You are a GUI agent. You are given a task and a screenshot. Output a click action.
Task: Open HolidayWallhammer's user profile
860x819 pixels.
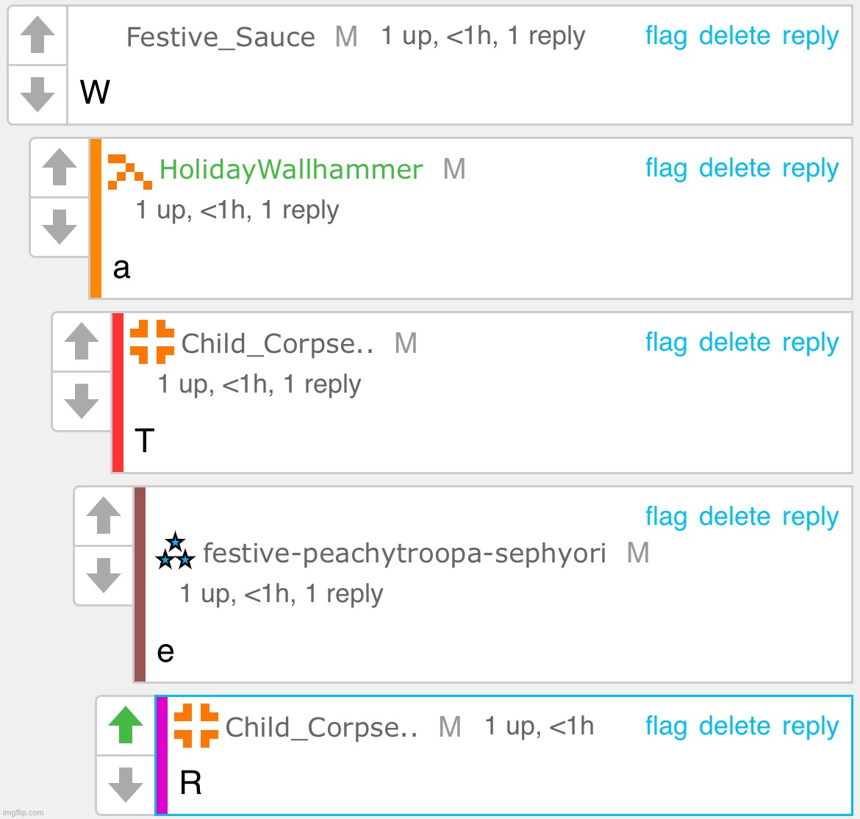(x=290, y=170)
